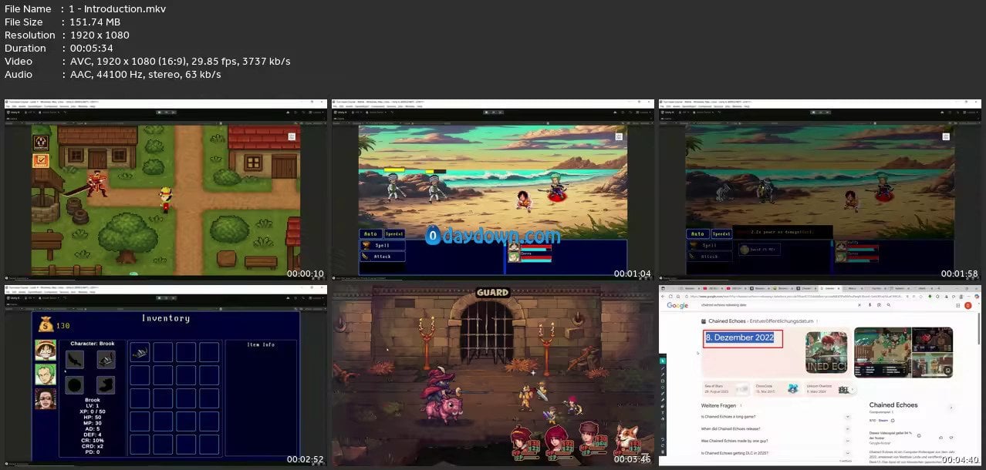Click the '1 - Introduction.mkv' file name
The width and height of the screenshot is (986, 470).
[118, 8]
